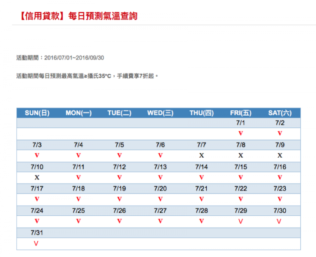This screenshot has height=257, width=316.
Task: Click the X mark under 7/9
Action: click(280, 155)
